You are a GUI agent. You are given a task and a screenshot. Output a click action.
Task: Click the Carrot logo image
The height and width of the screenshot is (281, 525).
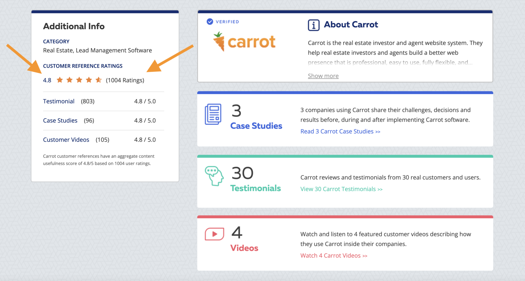244,42
